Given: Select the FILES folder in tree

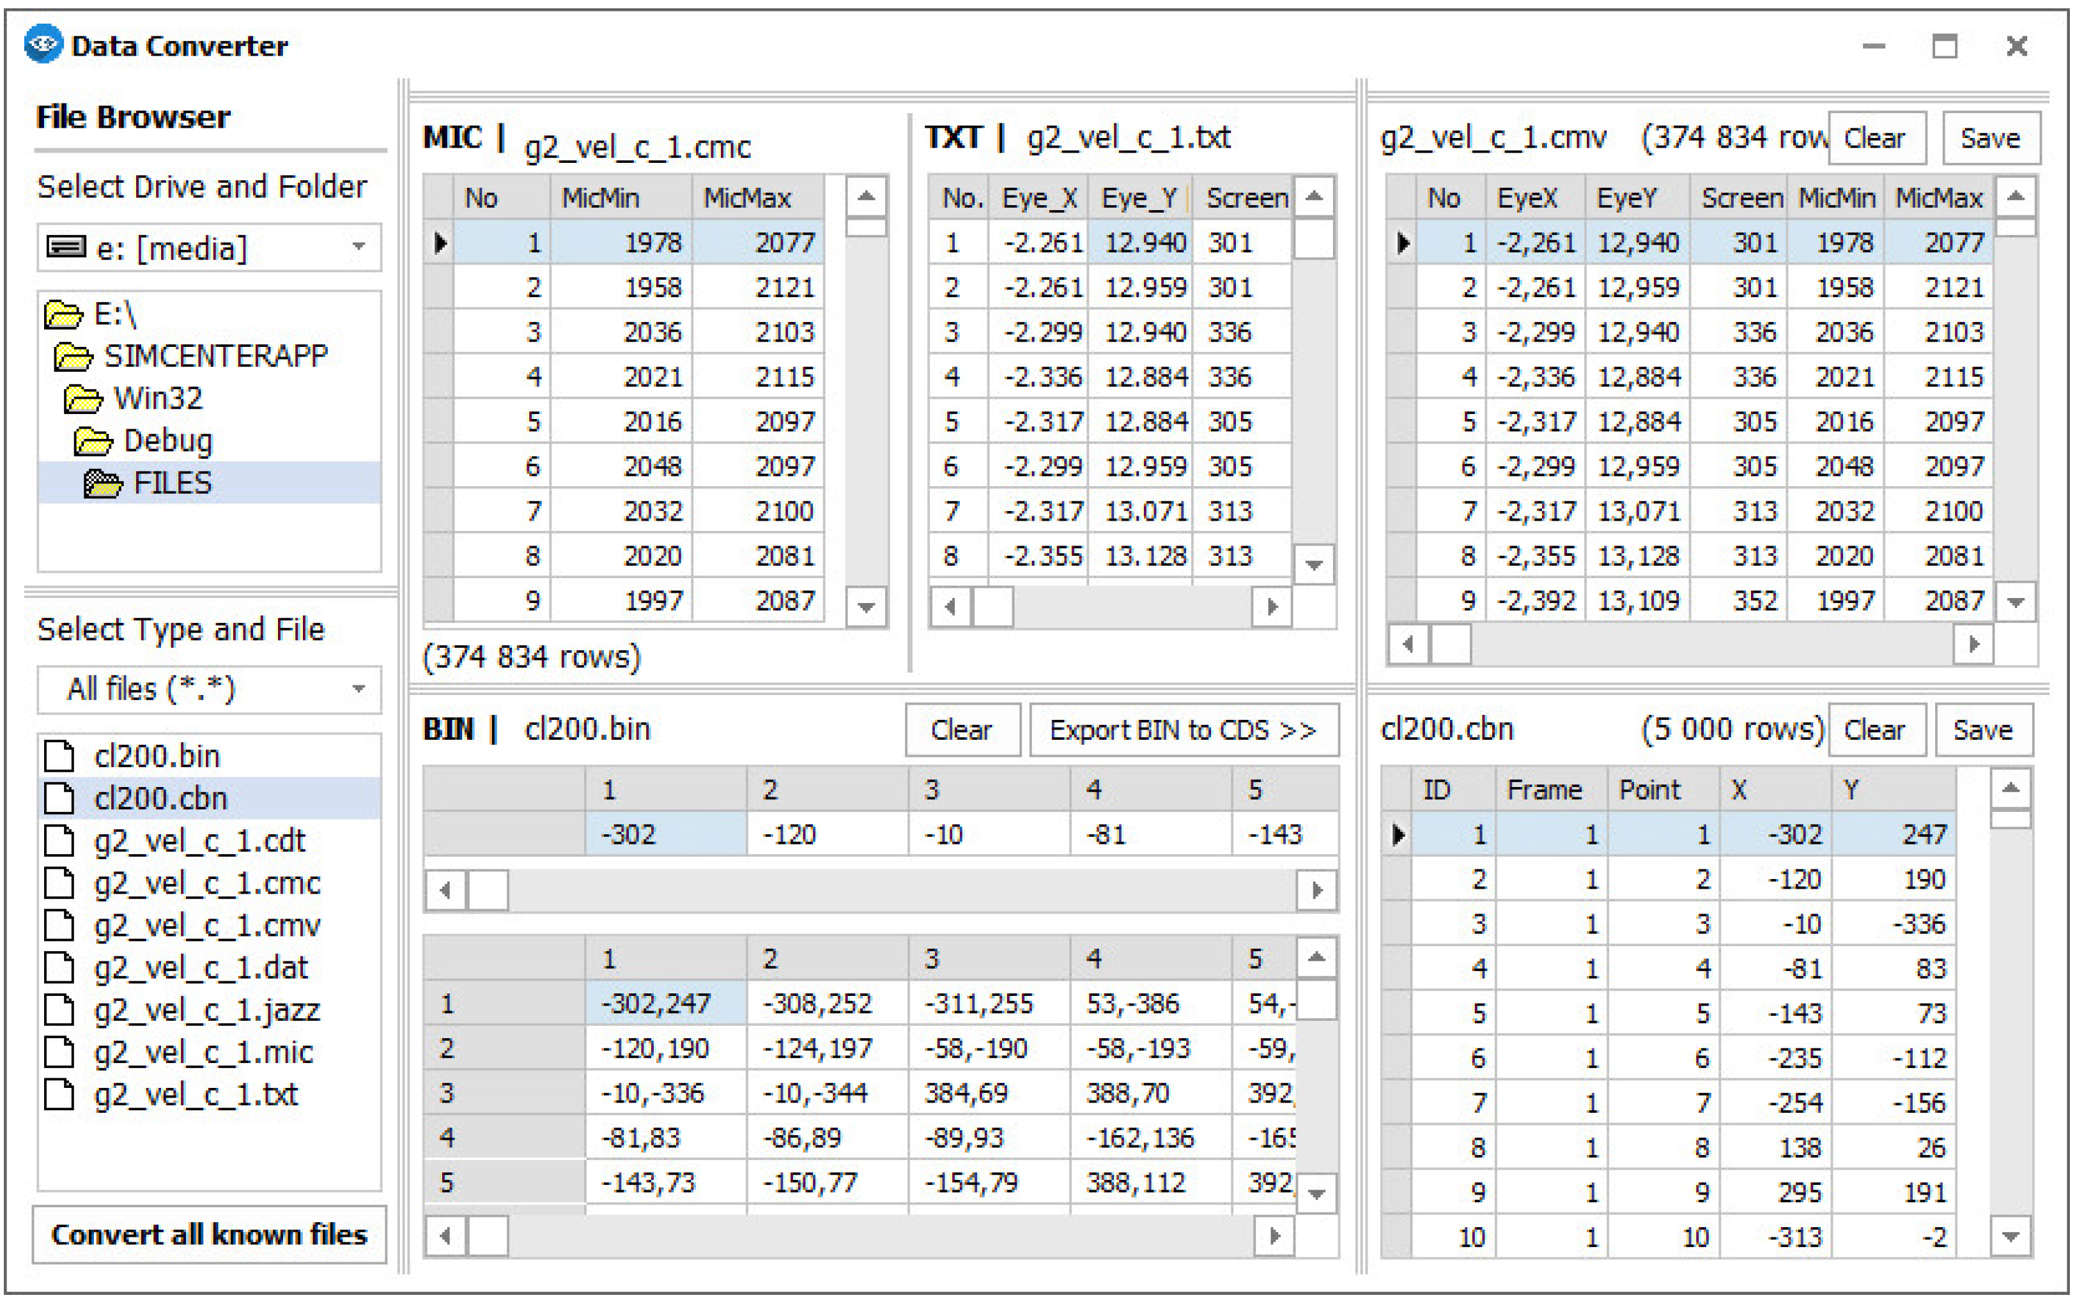Looking at the screenshot, I should pyautogui.click(x=172, y=483).
